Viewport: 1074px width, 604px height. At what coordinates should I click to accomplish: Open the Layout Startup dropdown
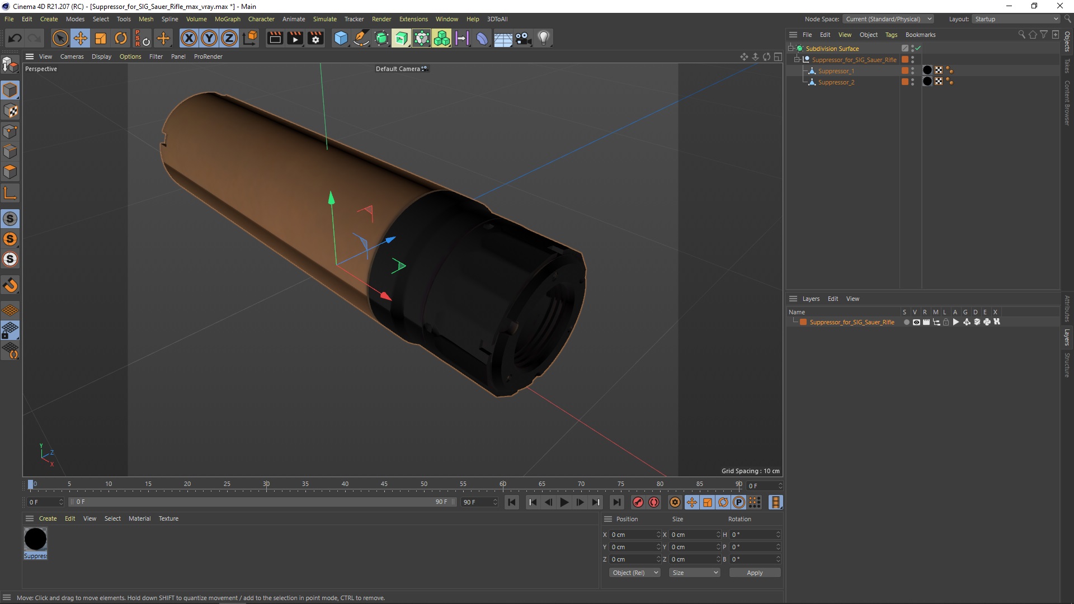point(1016,19)
